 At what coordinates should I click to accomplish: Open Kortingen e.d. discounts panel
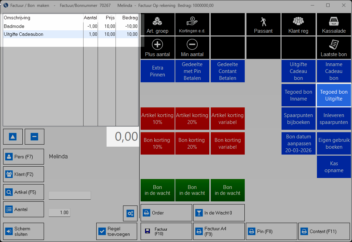click(x=192, y=25)
